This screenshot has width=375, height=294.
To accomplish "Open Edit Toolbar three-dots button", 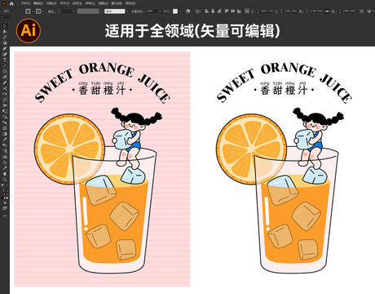I will [x=5, y=216].
